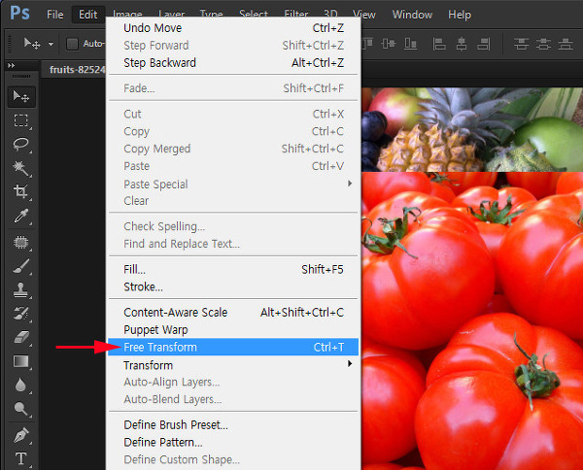
Task: Distribute top edges in options bar
Action: 521,44
